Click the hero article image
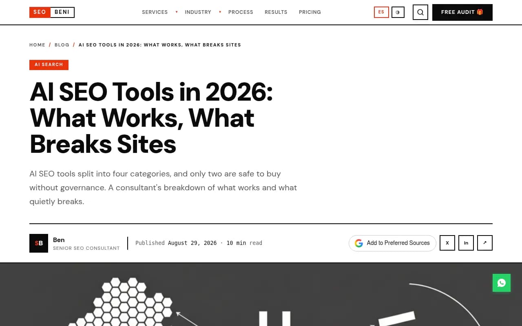The image size is (522, 326). click(x=261, y=295)
